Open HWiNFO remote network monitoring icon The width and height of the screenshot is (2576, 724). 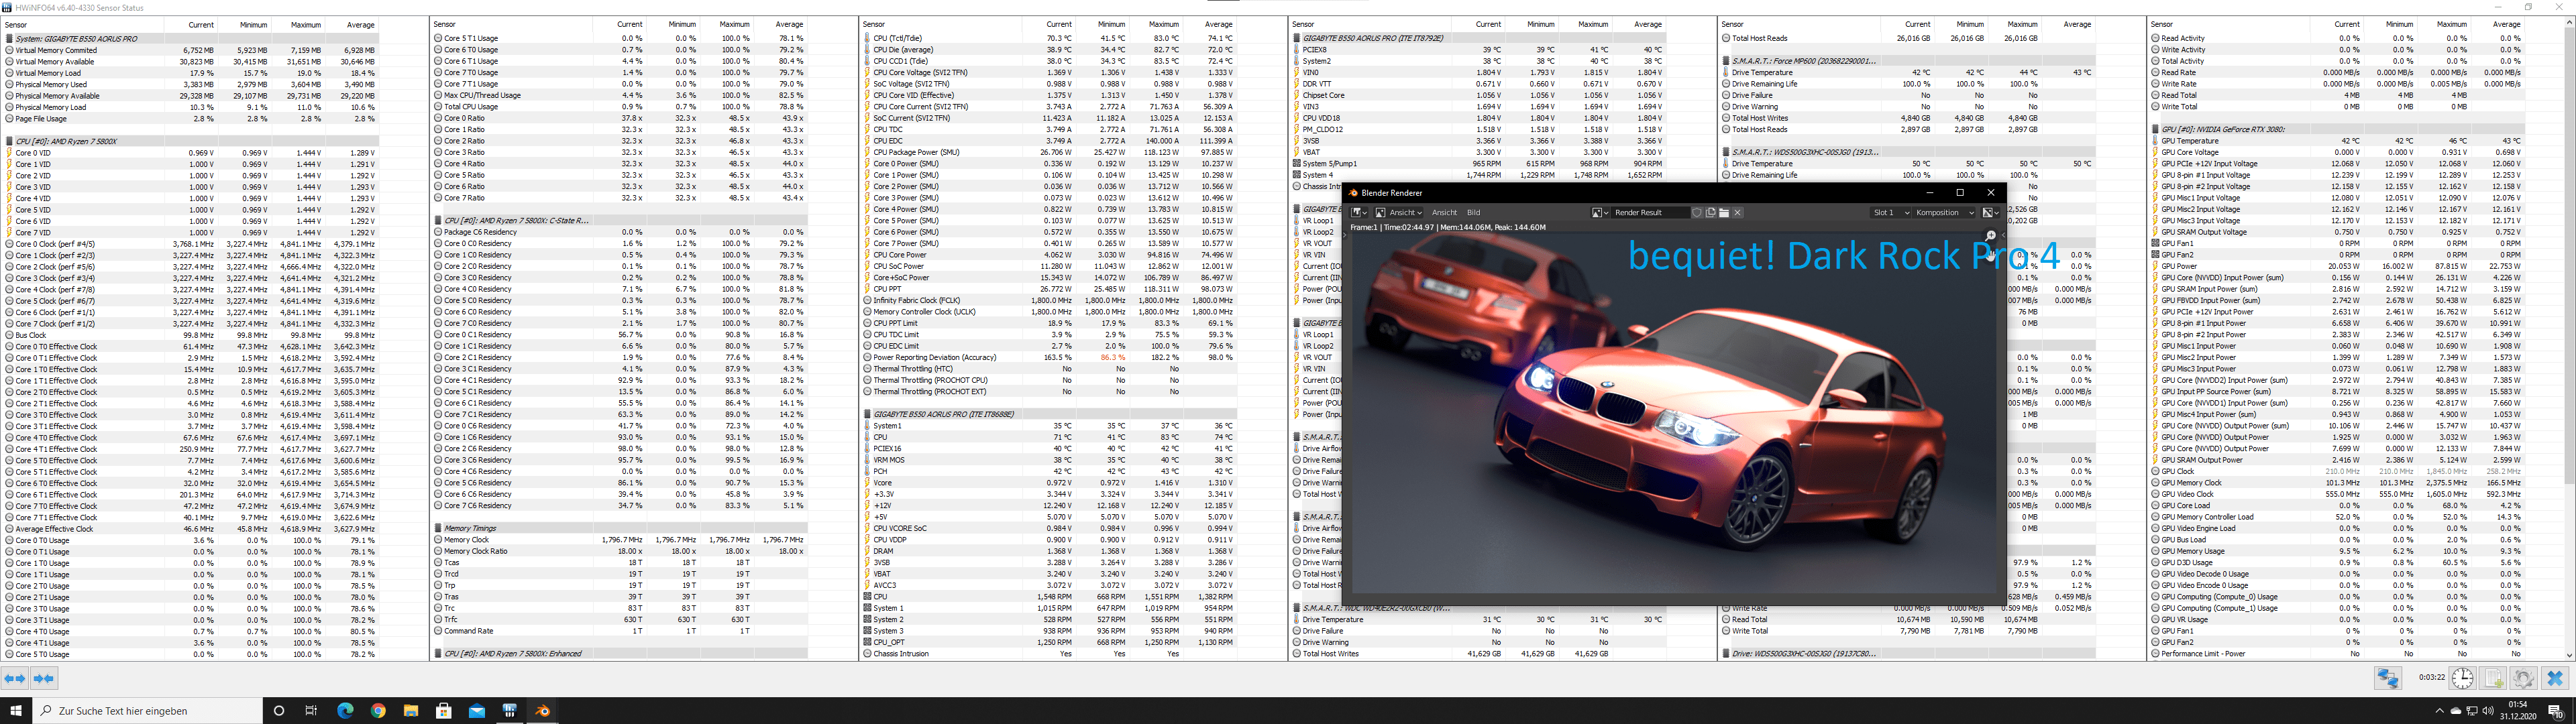point(2388,678)
